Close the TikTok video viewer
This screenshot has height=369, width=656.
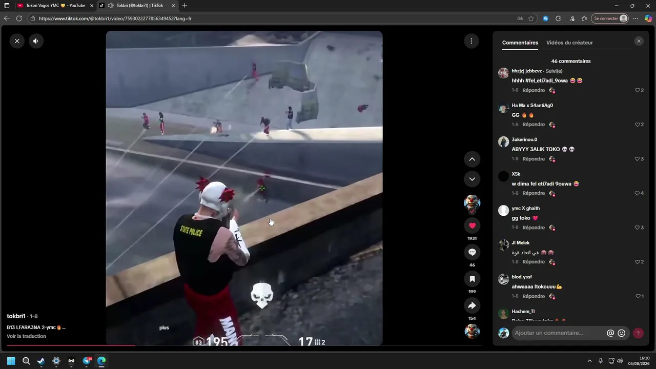coord(17,41)
